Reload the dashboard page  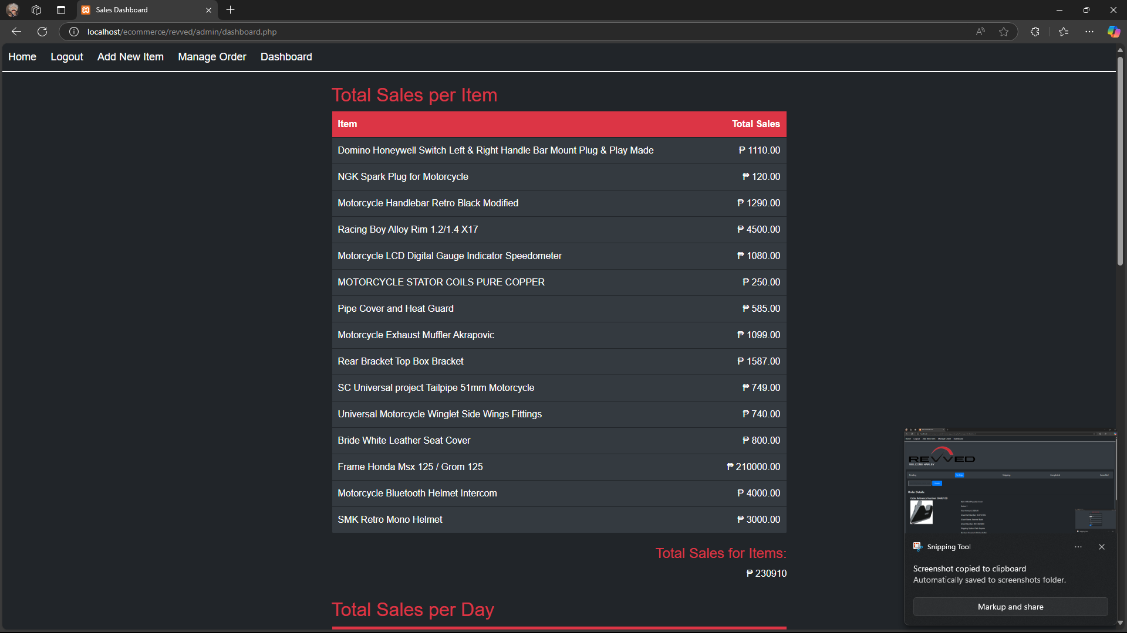(x=42, y=32)
